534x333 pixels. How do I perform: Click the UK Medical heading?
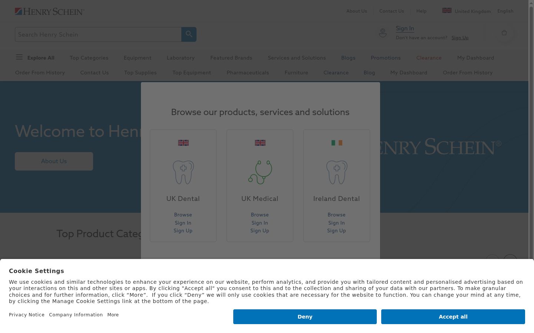(260, 199)
